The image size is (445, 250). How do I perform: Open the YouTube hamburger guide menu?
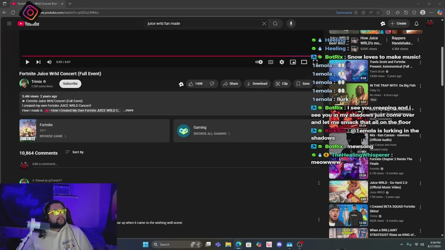click(9, 24)
